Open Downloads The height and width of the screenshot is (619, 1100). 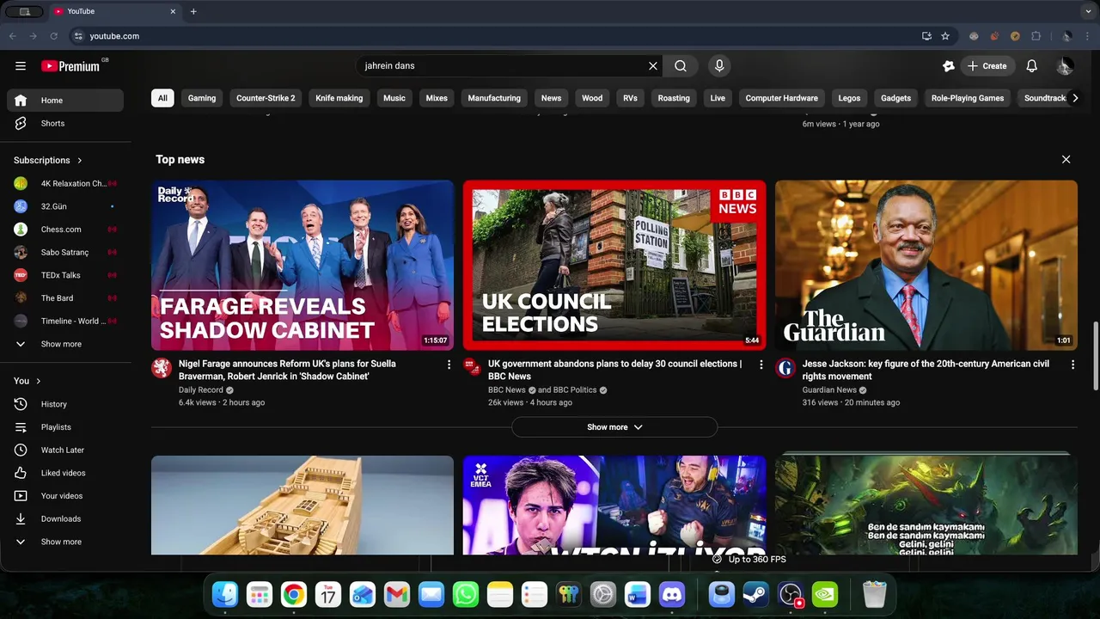click(x=65, y=519)
